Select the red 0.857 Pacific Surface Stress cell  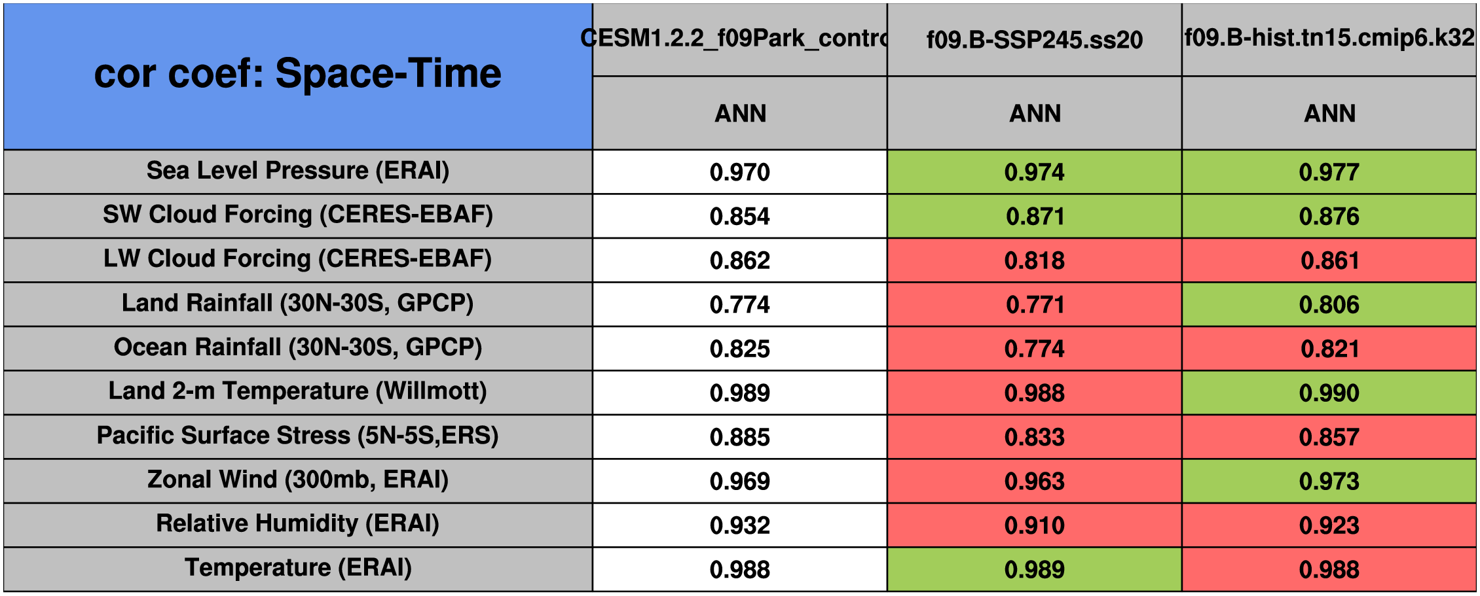coord(1329,437)
